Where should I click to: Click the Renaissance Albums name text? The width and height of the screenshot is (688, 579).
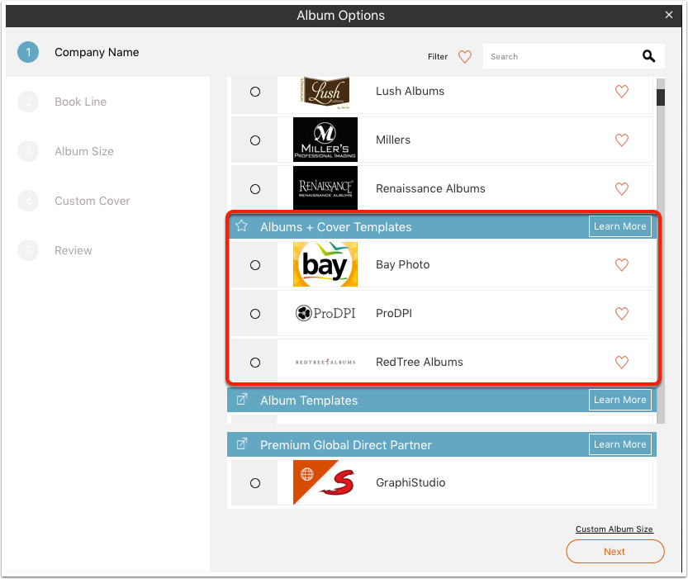pos(430,188)
